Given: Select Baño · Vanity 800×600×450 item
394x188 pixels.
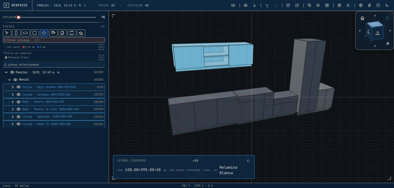Looking at the screenshot, I should 54,102.
